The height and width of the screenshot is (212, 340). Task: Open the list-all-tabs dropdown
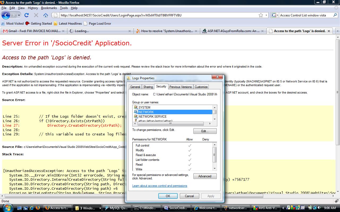(338, 31)
